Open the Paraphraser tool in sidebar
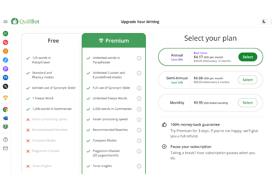The height and width of the screenshot is (190, 272). tap(5, 34)
